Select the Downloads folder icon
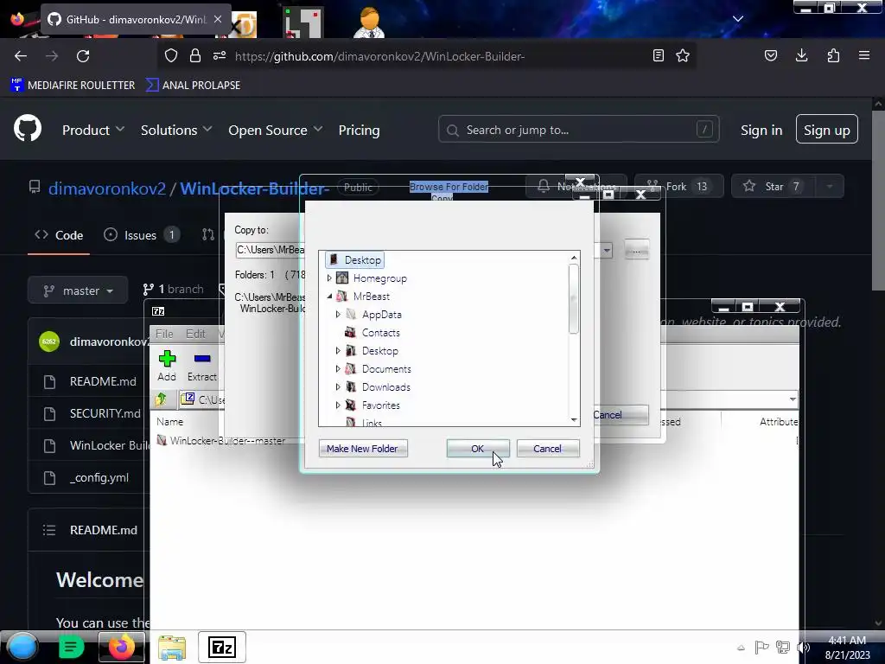 click(351, 386)
